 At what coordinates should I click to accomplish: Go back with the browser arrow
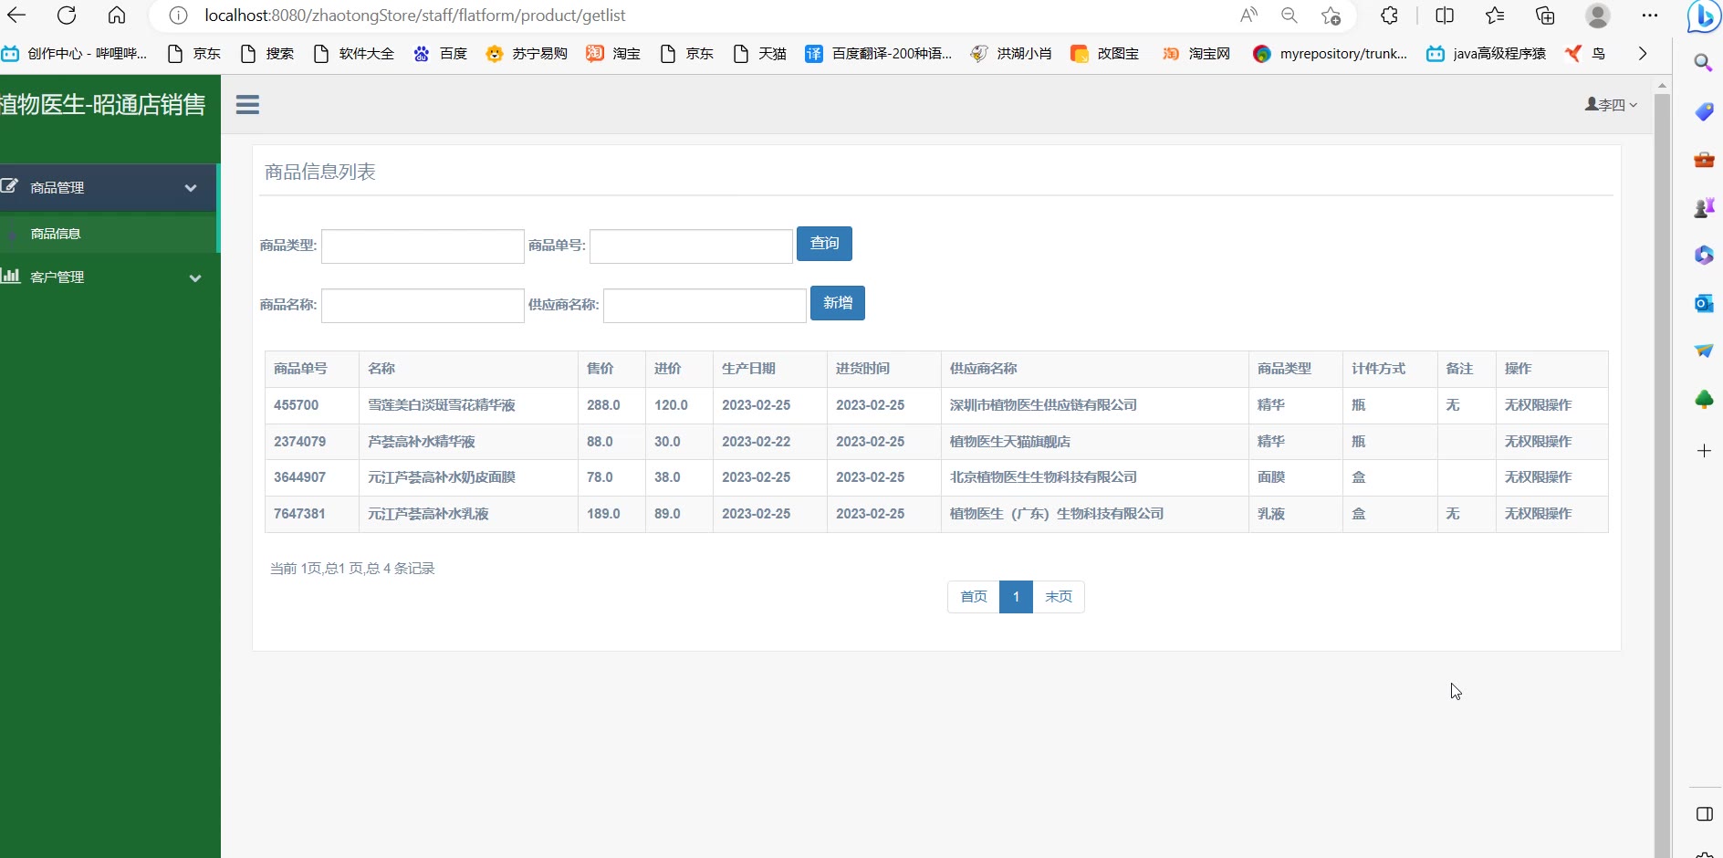[x=16, y=16]
